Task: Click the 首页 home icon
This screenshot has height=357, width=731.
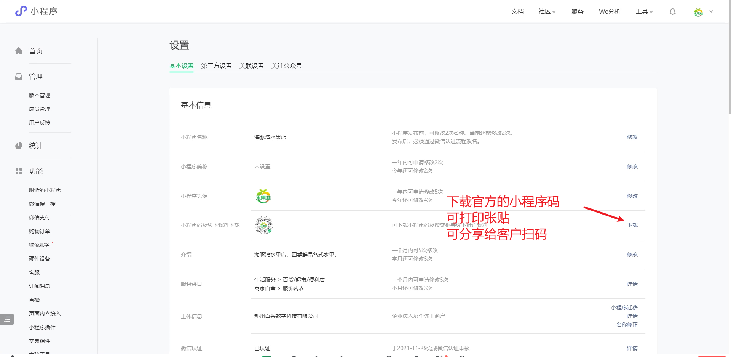Action: pyautogui.click(x=19, y=51)
